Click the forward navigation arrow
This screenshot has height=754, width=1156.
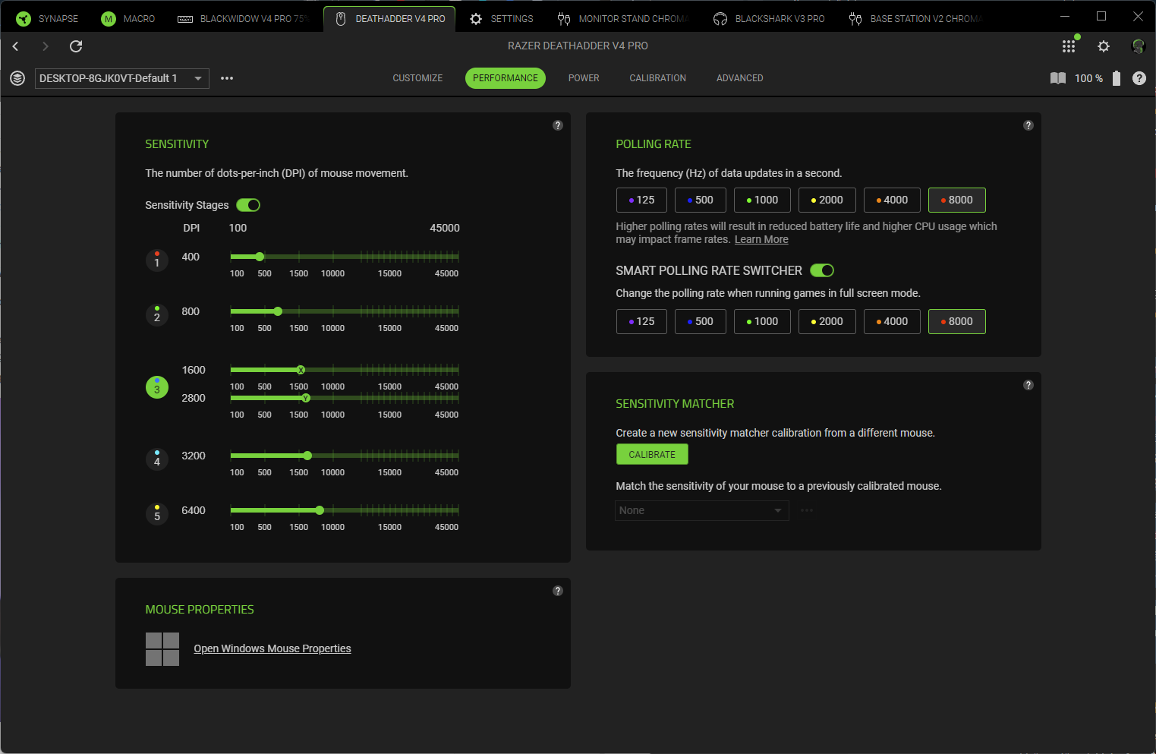click(x=45, y=46)
